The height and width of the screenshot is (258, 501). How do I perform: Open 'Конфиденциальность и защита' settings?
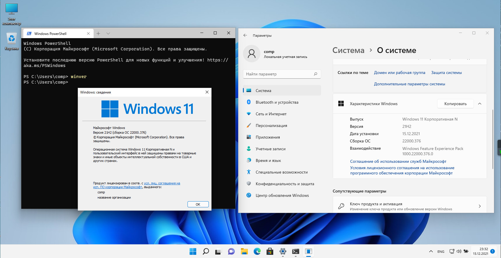click(x=282, y=184)
